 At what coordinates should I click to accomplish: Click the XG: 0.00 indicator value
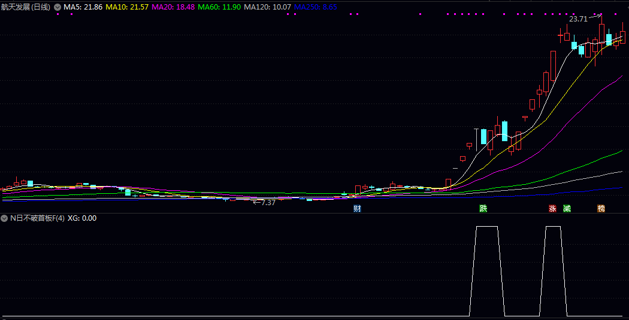tap(82, 218)
